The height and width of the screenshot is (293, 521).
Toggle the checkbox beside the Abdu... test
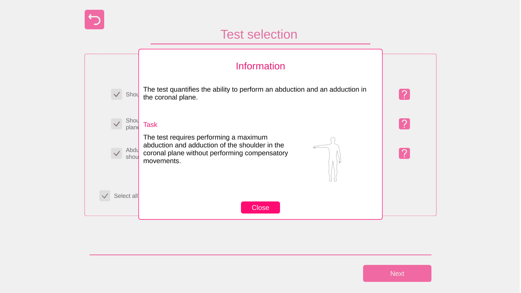[x=116, y=154]
